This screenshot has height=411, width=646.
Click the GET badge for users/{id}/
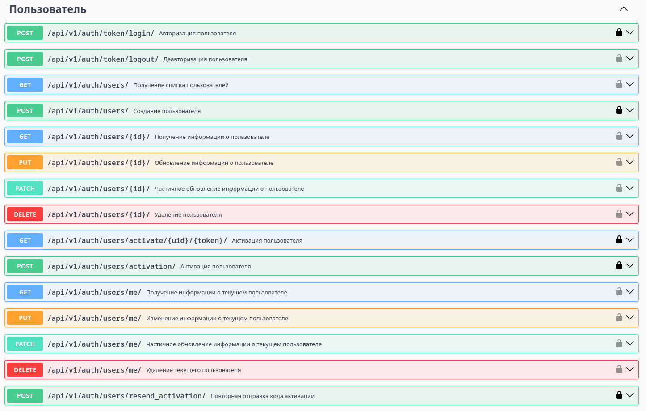[25, 137]
